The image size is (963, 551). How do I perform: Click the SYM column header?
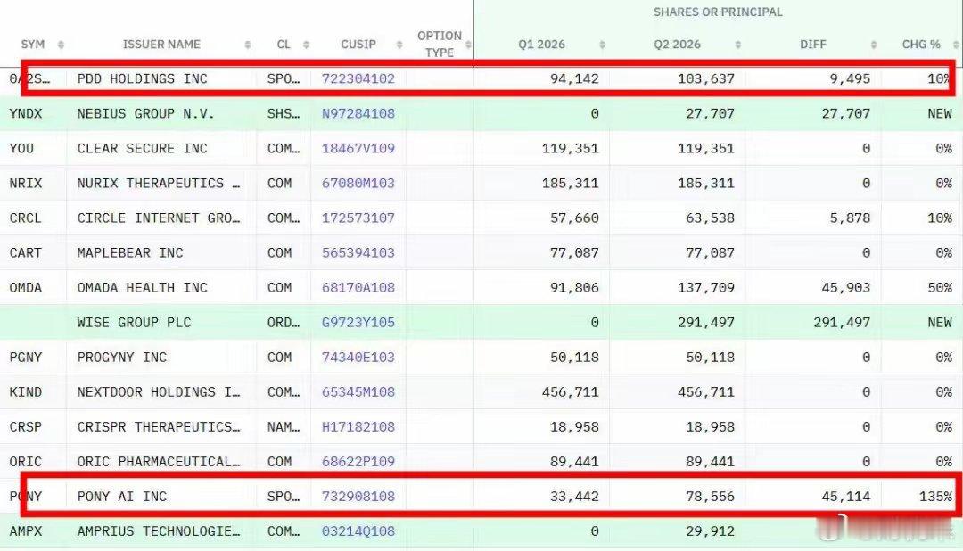coord(33,45)
